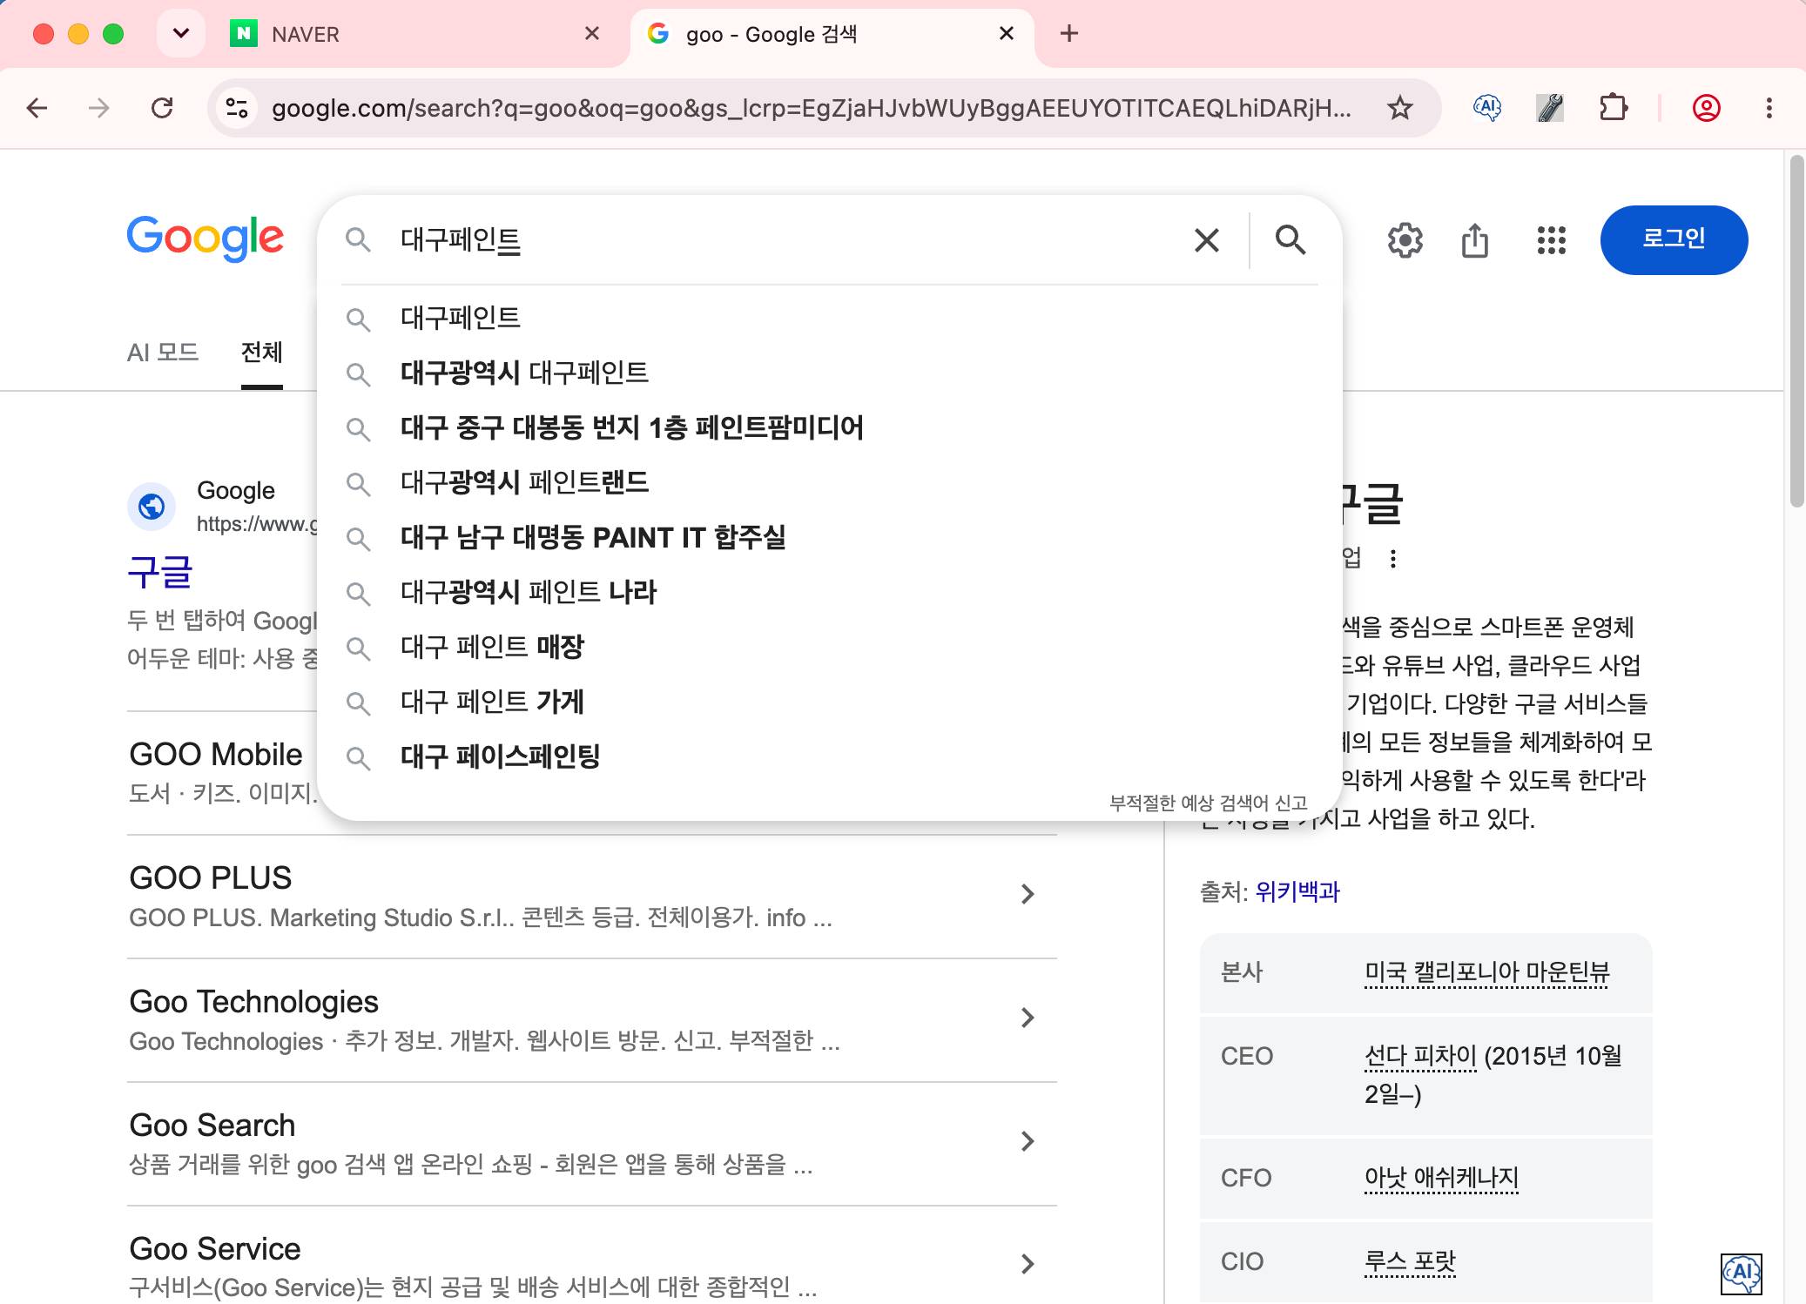The image size is (1806, 1304).
Task: Go to the Google logo homepage
Action: coord(206,238)
